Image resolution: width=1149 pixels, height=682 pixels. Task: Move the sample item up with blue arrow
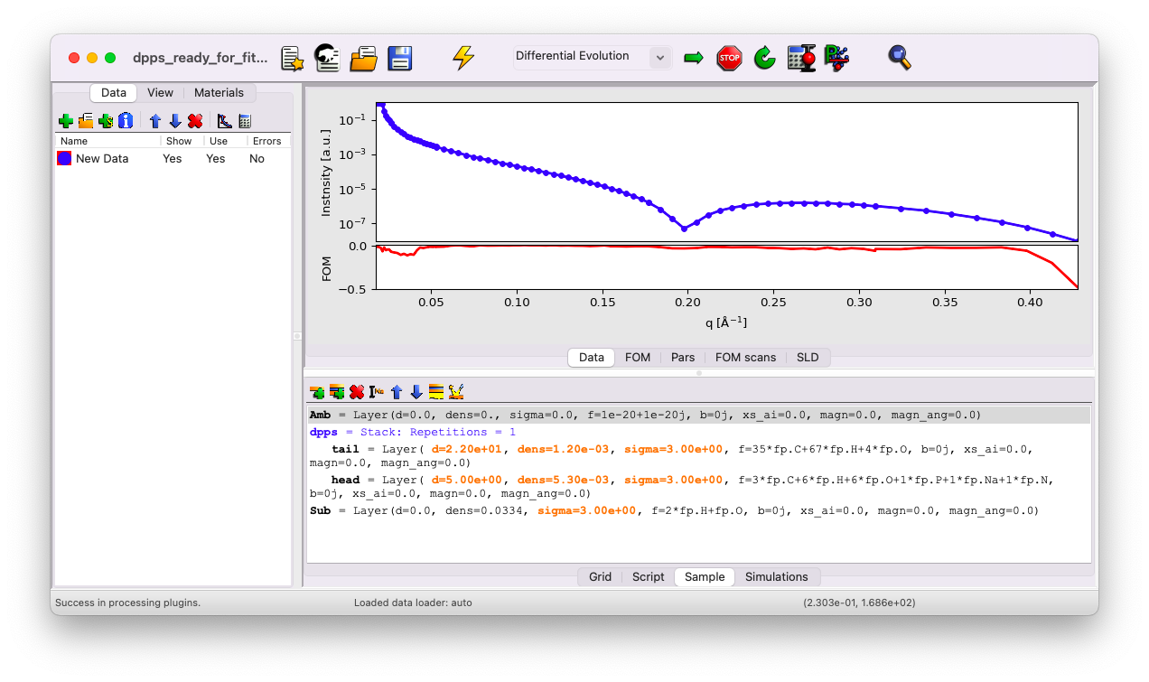[x=397, y=392]
